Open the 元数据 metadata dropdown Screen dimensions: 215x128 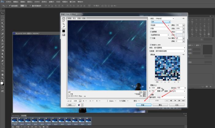coord(170,51)
